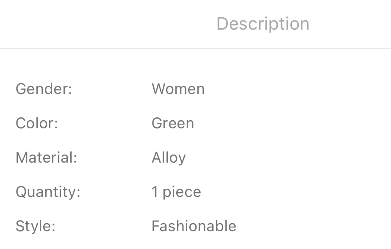Screen dimensions: 391x249
Task: Tap the Style label
Action: (x=36, y=226)
